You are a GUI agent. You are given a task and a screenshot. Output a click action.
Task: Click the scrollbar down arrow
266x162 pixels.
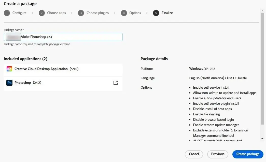(x=262, y=139)
